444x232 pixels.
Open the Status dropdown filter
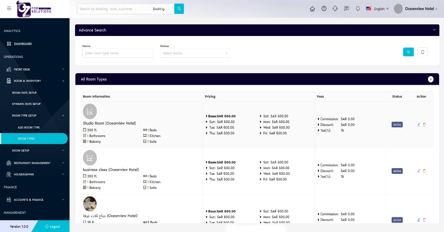click(x=195, y=53)
